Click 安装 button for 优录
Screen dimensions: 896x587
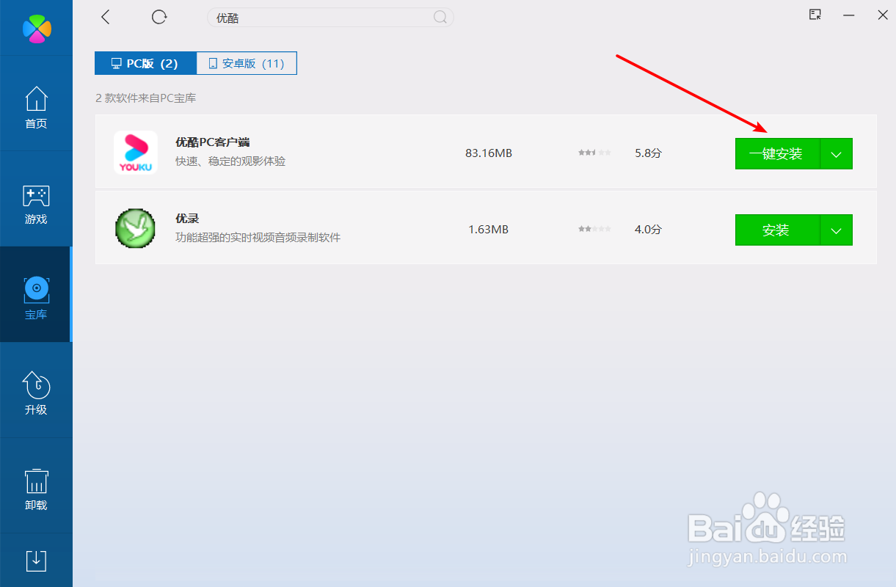[777, 230]
